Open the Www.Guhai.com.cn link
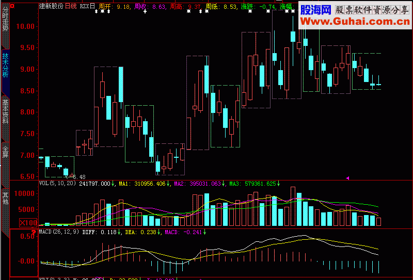Image resolution: width=413 pixels, height=280 pixels. coord(355,21)
